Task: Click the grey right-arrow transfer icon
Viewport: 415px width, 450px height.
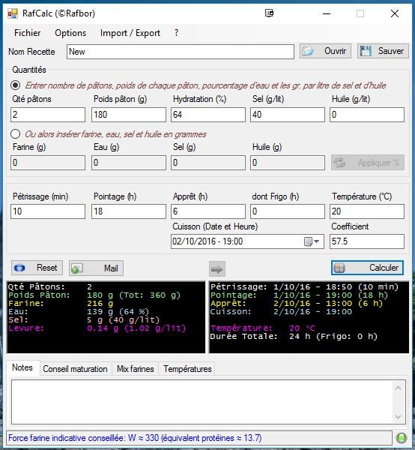Action: 217,269
